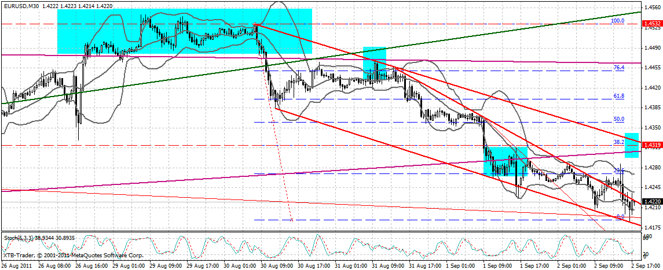
Task: Click the 2 Sep 01:00 time label
Action: coord(573,267)
